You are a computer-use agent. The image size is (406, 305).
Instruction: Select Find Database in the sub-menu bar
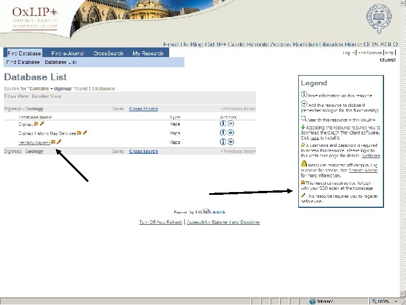point(23,62)
